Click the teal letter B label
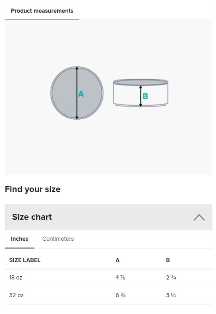Image resolution: width=216 pixels, height=314 pixels. (145, 96)
